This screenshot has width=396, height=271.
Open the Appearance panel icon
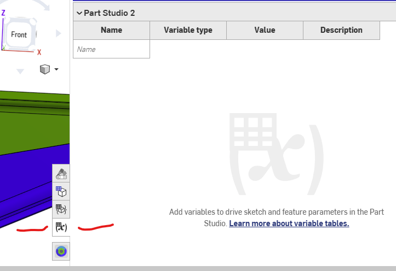(61, 173)
